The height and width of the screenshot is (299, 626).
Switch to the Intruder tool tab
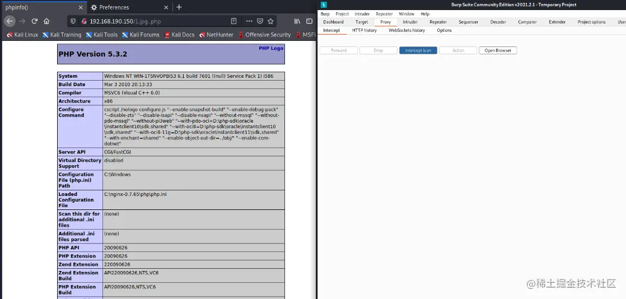pos(410,22)
